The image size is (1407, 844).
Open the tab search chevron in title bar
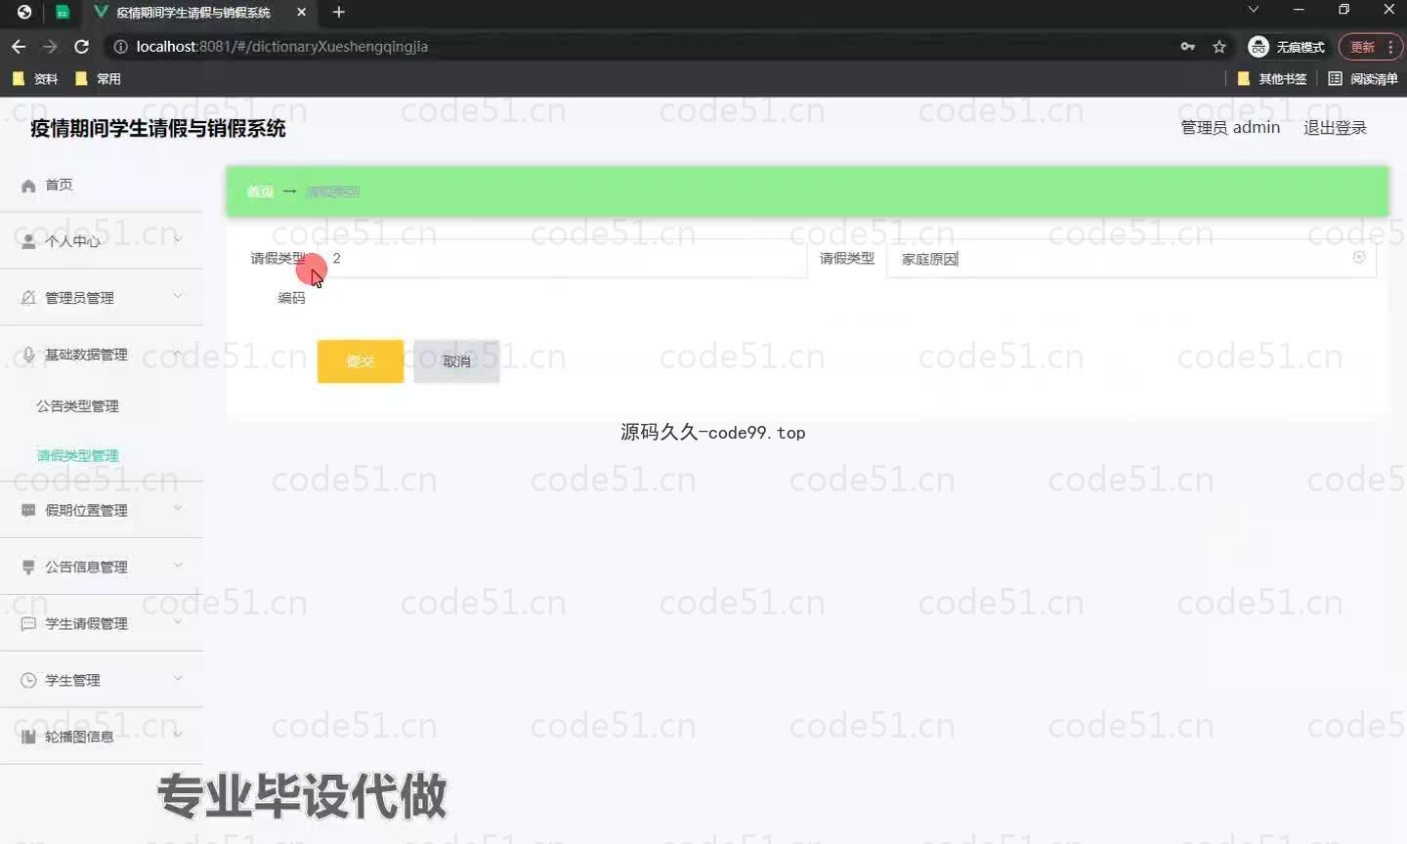coord(1254,10)
